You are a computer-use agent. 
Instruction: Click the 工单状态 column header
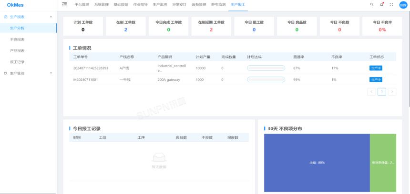[x=377, y=57]
